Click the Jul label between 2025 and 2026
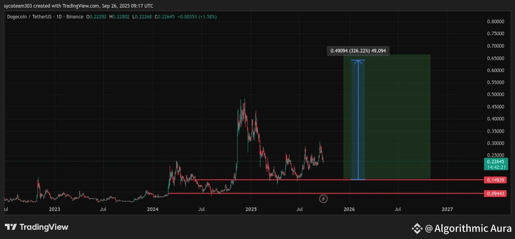The height and width of the screenshot is (239, 515). pyautogui.click(x=300, y=209)
